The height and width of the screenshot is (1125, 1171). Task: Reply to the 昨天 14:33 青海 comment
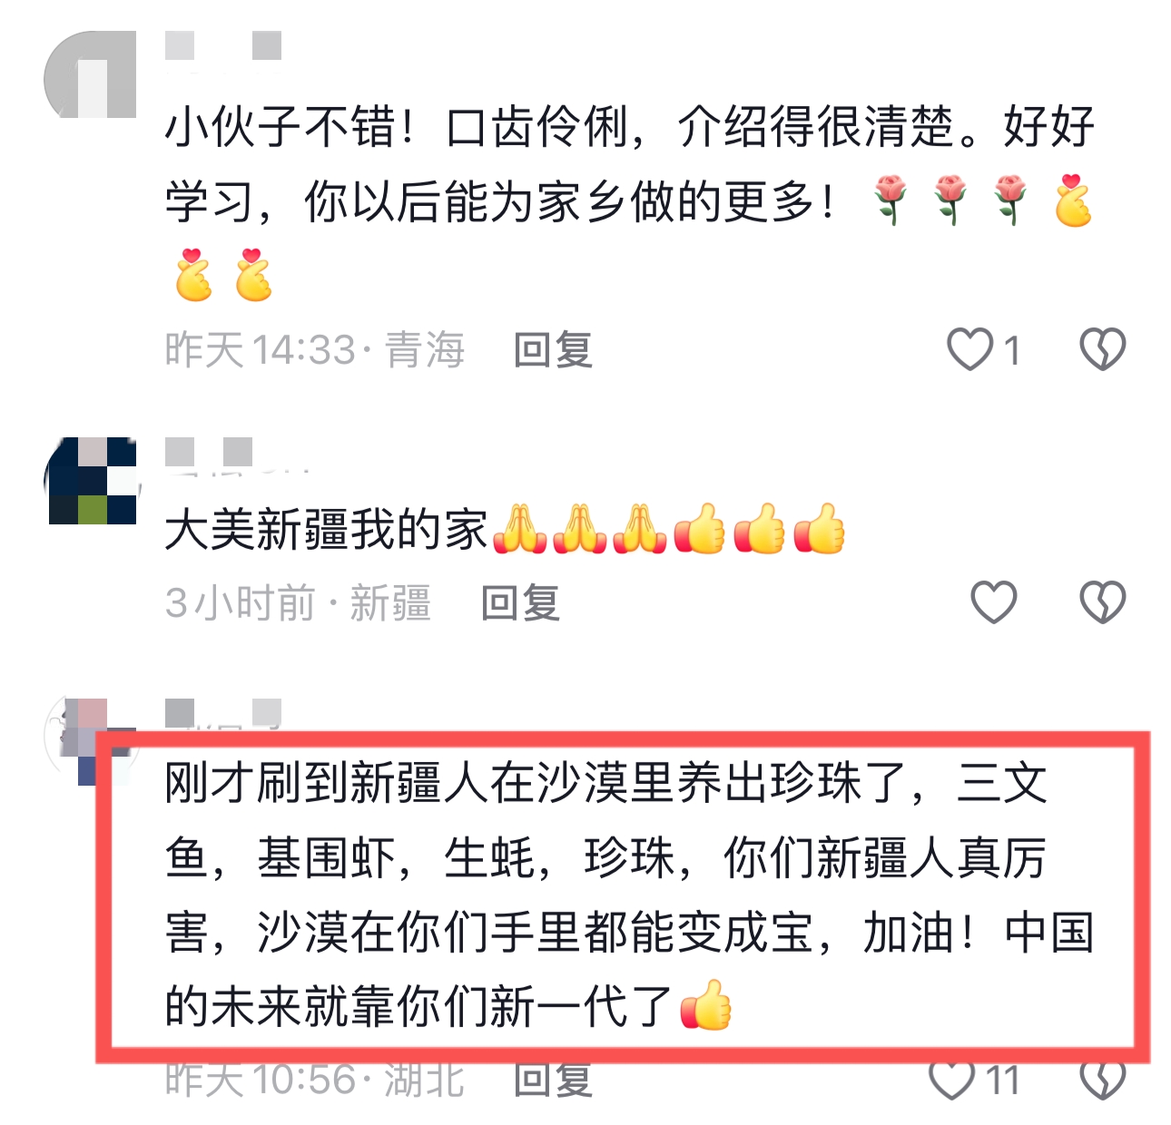coord(553,350)
